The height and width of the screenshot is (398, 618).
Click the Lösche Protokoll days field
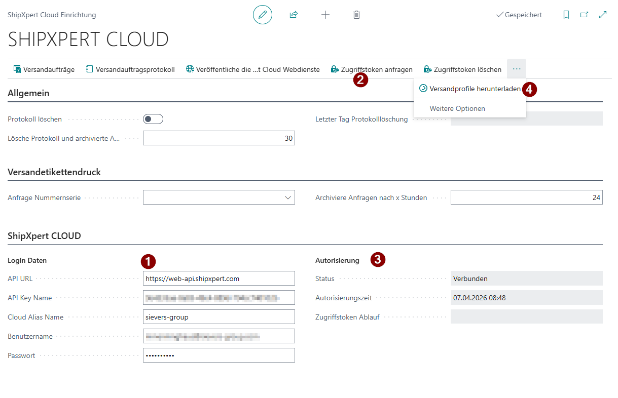219,138
